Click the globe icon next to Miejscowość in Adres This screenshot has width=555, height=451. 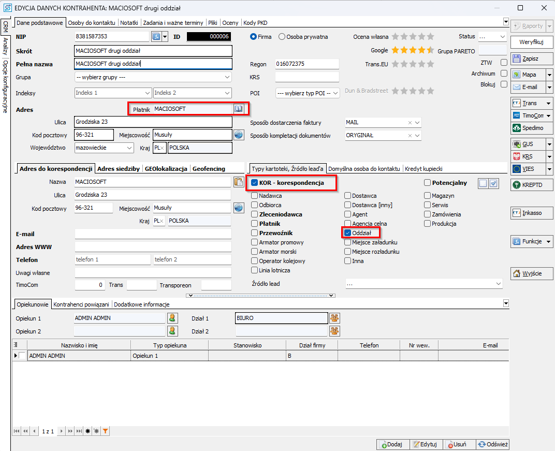[238, 135]
